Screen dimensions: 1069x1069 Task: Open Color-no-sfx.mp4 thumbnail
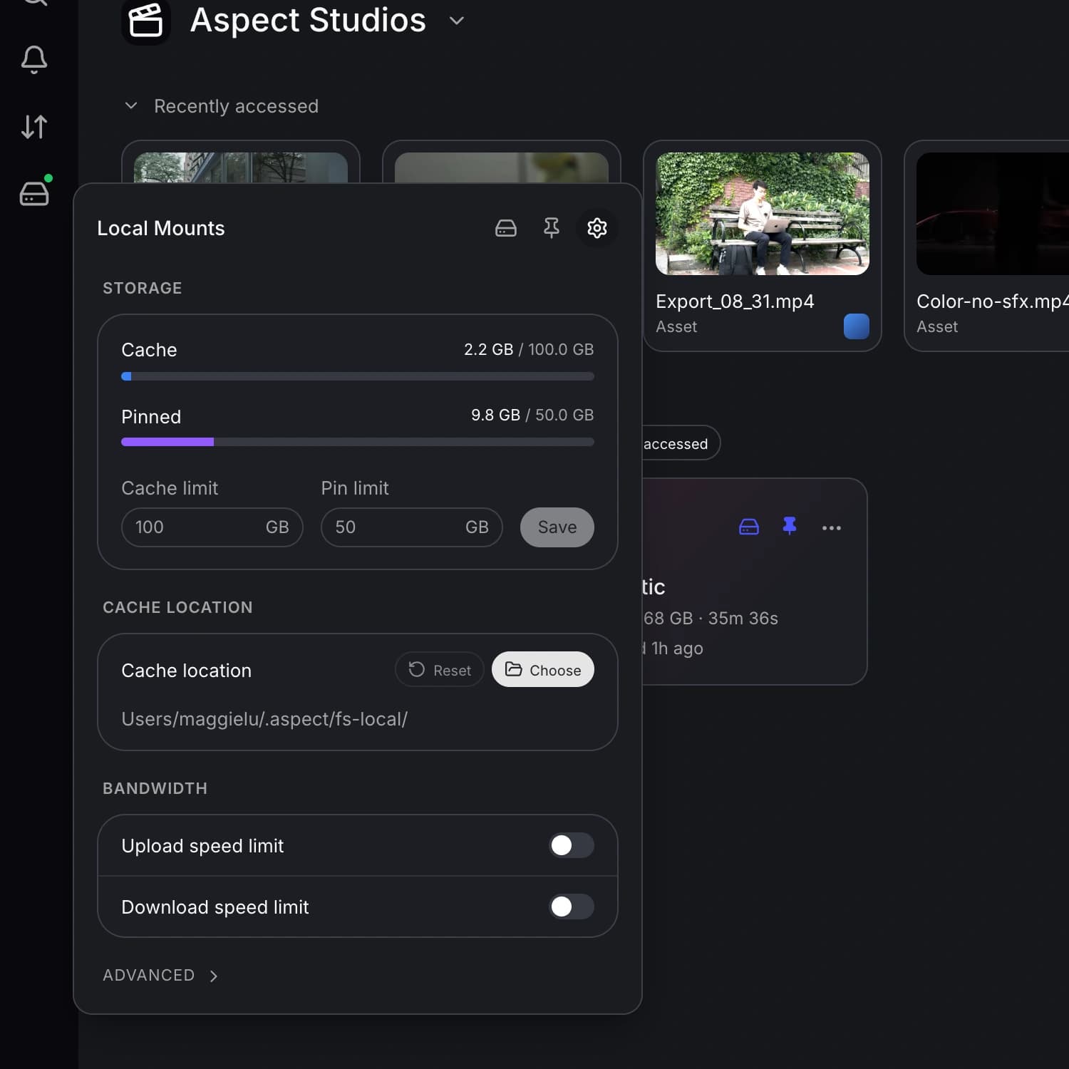[x=993, y=214]
